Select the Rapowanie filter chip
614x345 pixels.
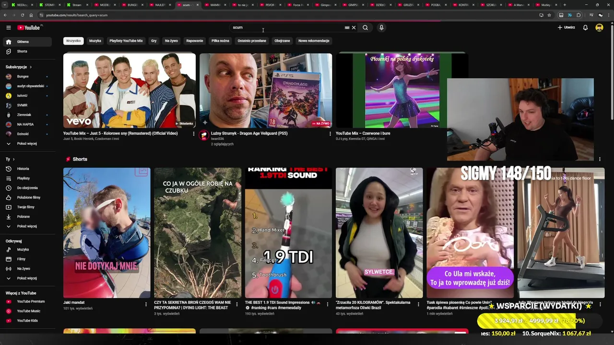[x=195, y=41]
